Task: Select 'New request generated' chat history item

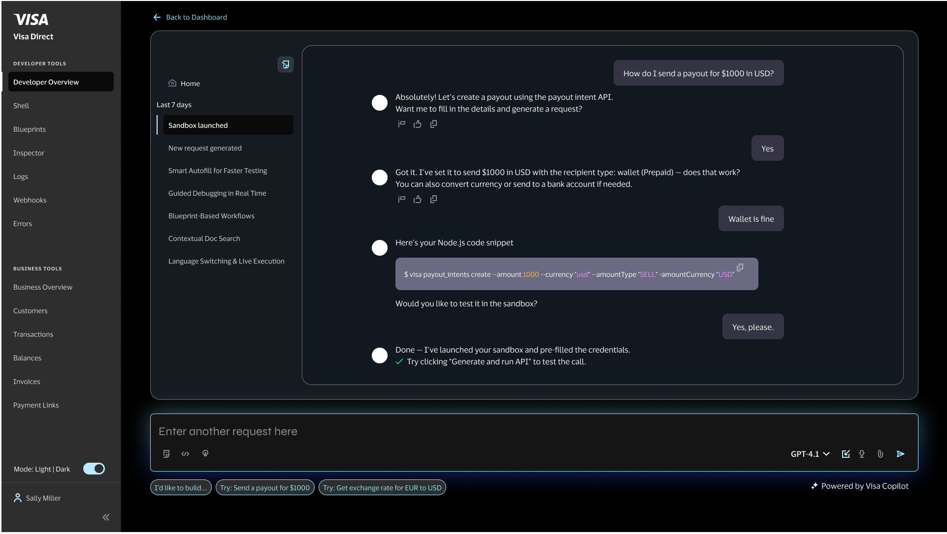Action: [x=205, y=148]
